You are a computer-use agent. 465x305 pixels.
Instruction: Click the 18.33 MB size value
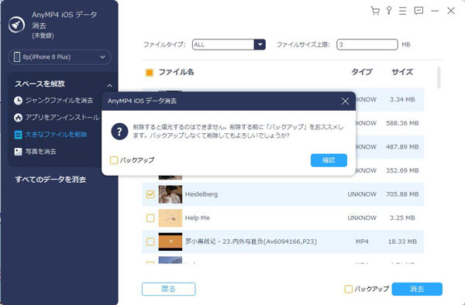402,242
